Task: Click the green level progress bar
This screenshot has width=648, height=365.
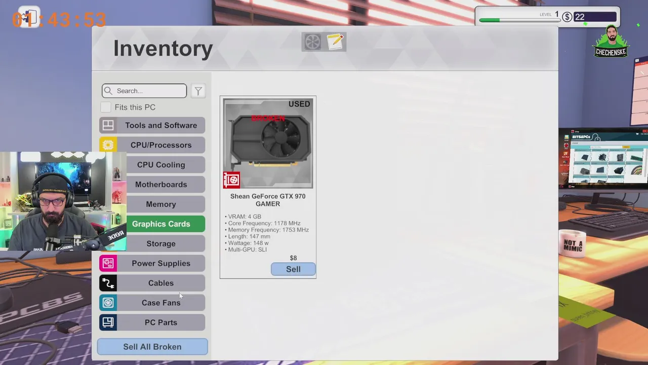Action: [519, 20]
